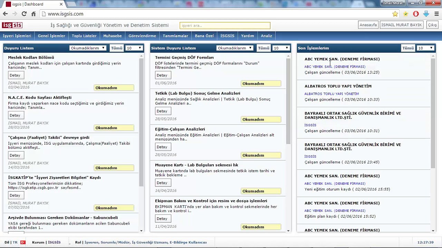442x248 pixels.
Task: Go to browser home icon
Action: [x=33, y=14]
